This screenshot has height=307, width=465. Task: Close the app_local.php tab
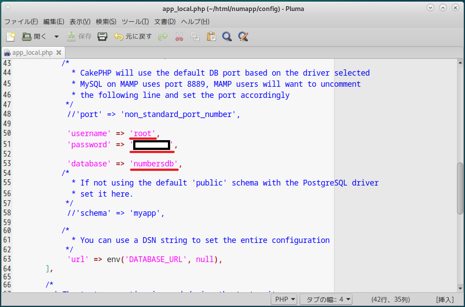(59, 53)
